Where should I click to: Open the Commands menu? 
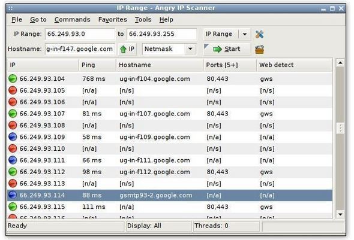[72, 20]
